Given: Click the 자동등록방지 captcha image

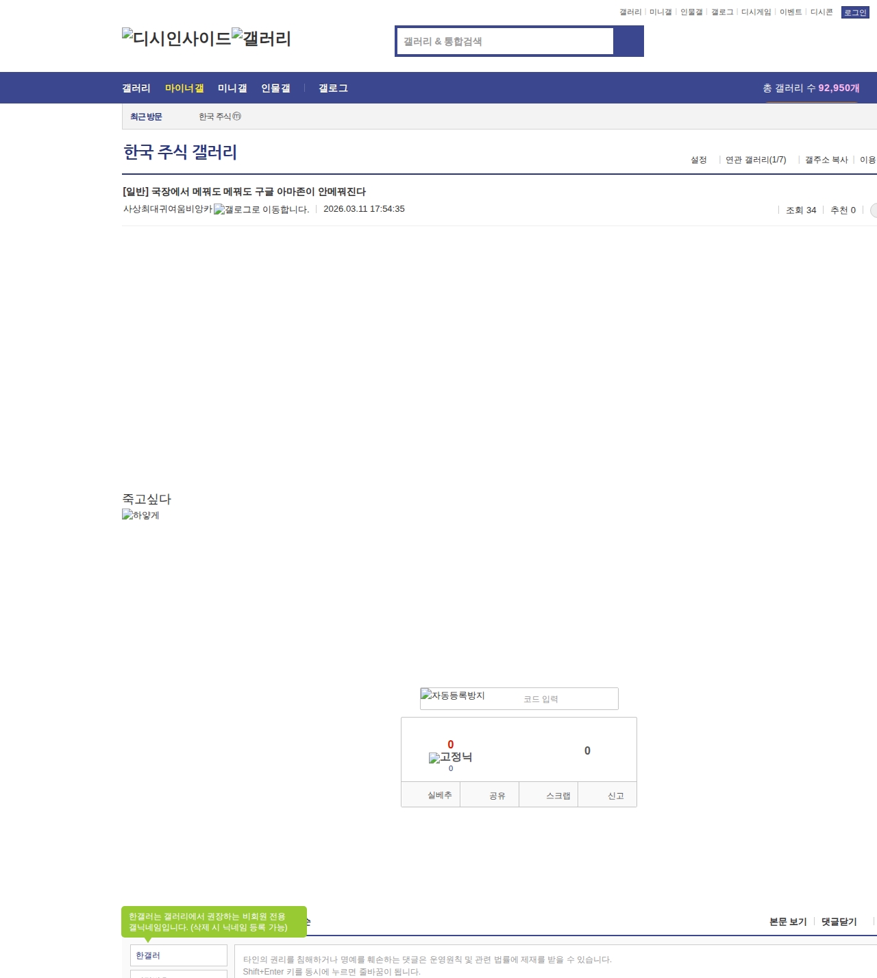Looking at the screenshot, I should 453,696.
